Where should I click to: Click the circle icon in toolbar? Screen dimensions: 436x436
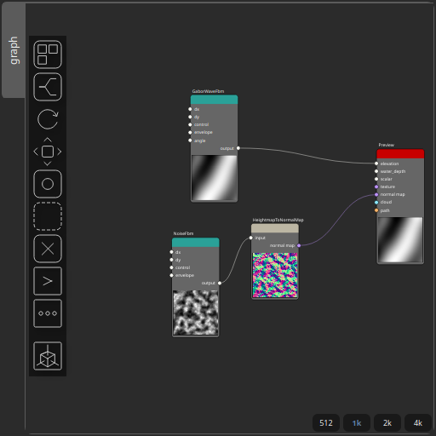coord(48,184)
